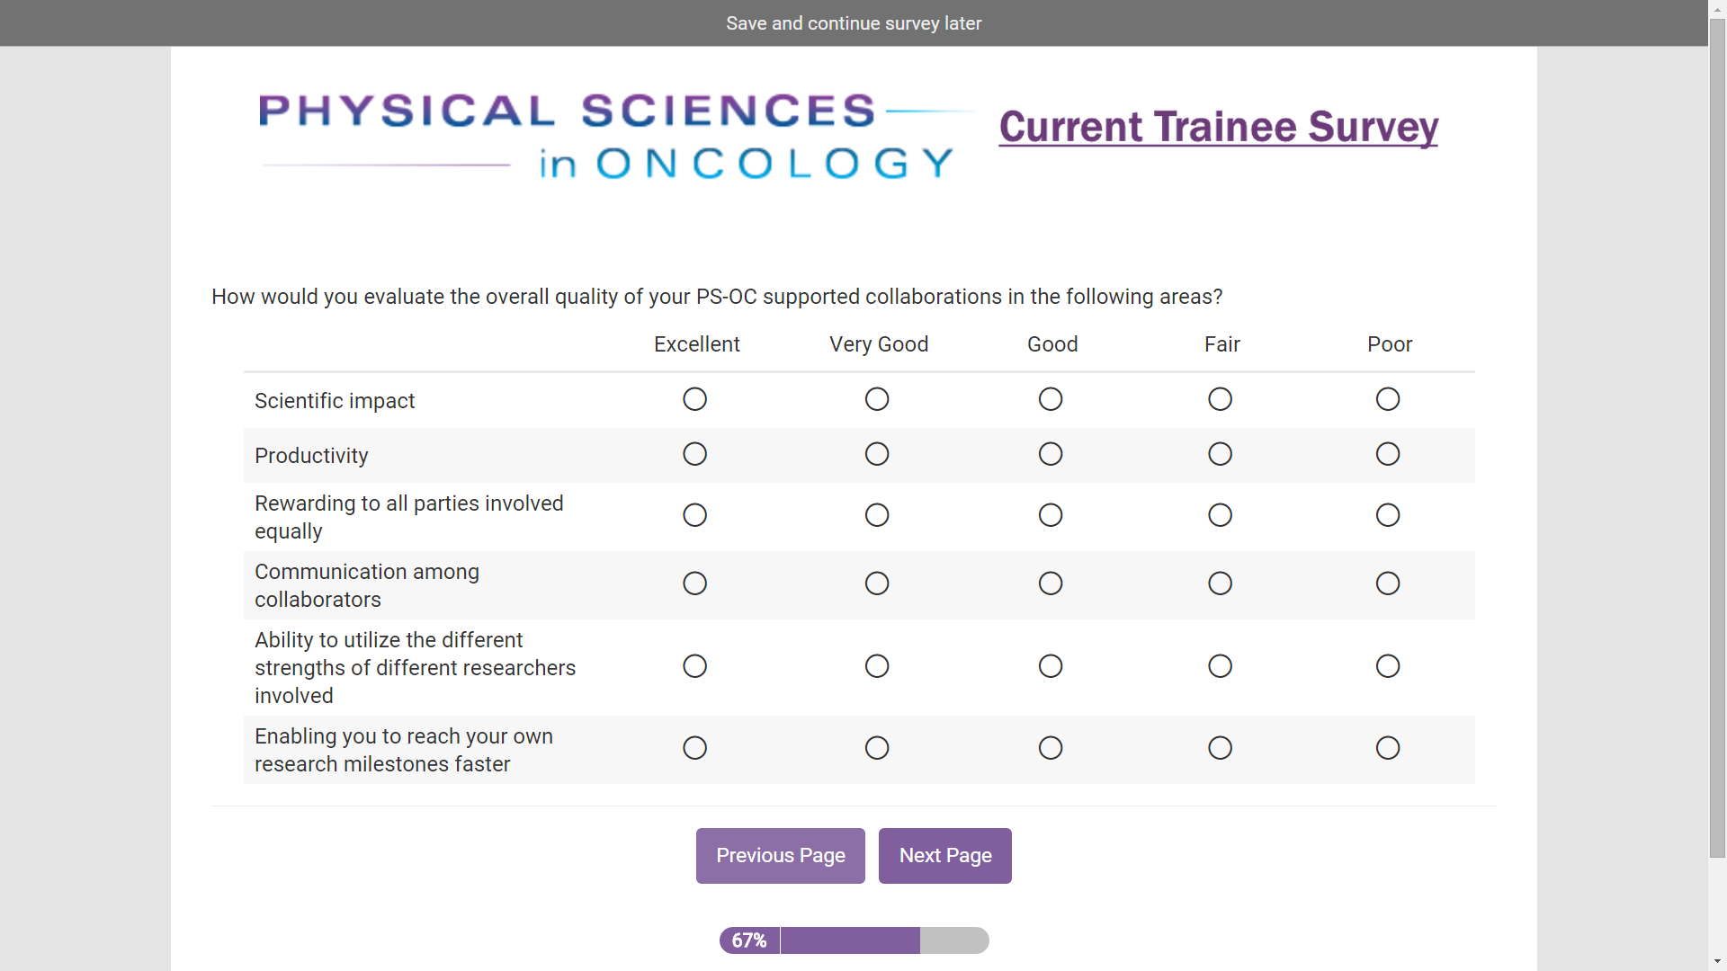The image size is (1727, 971).
Task: Click Save and continue survey later
Action: coord(853,23)
